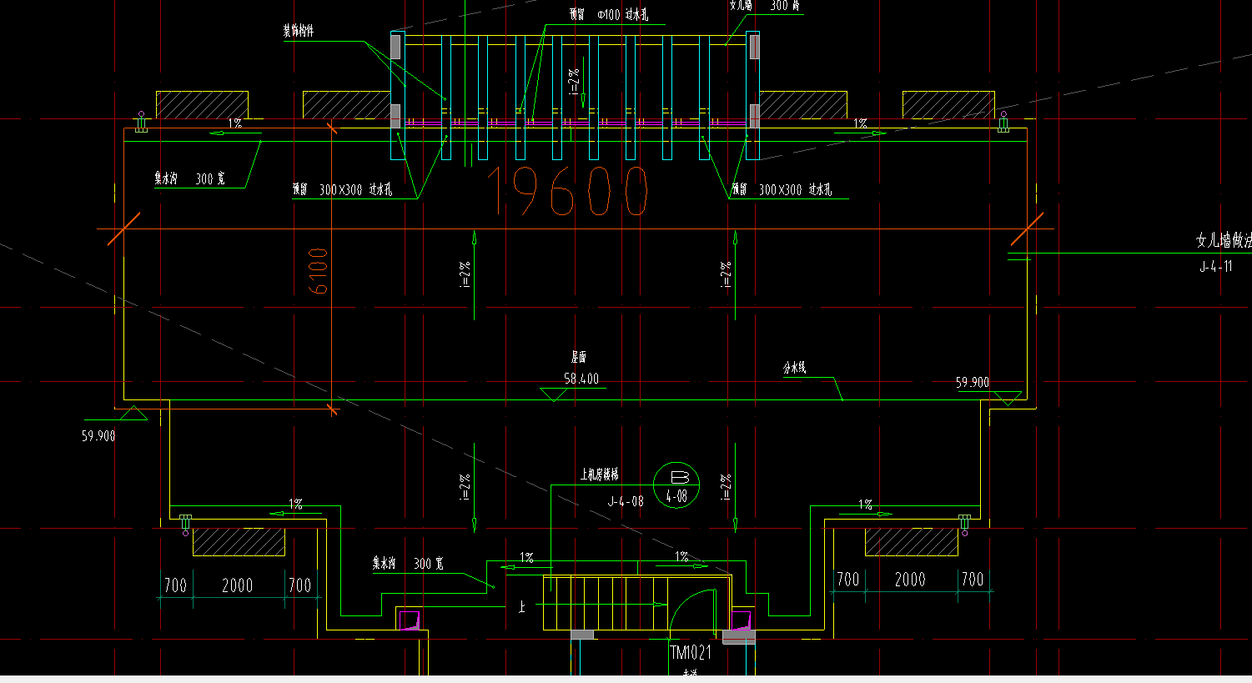The width and height of the screenshot is (1252, 683).
Task: Select the i=2% label left of 上机房楼梯
Action: pyautogui.click(x=465, y=489)
